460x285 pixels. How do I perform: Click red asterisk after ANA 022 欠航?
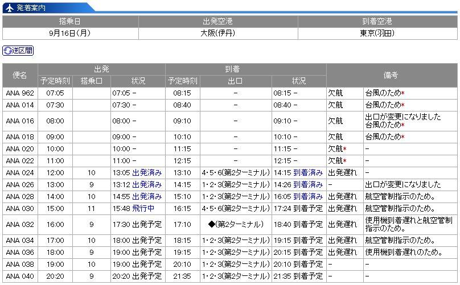[x=345, y=161]
